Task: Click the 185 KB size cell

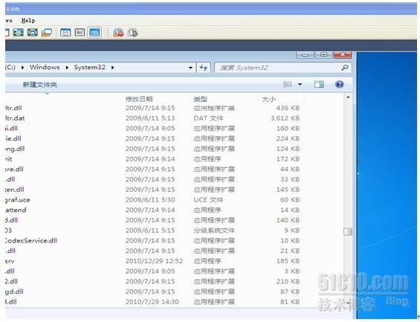Action: (x=288, y=261)
